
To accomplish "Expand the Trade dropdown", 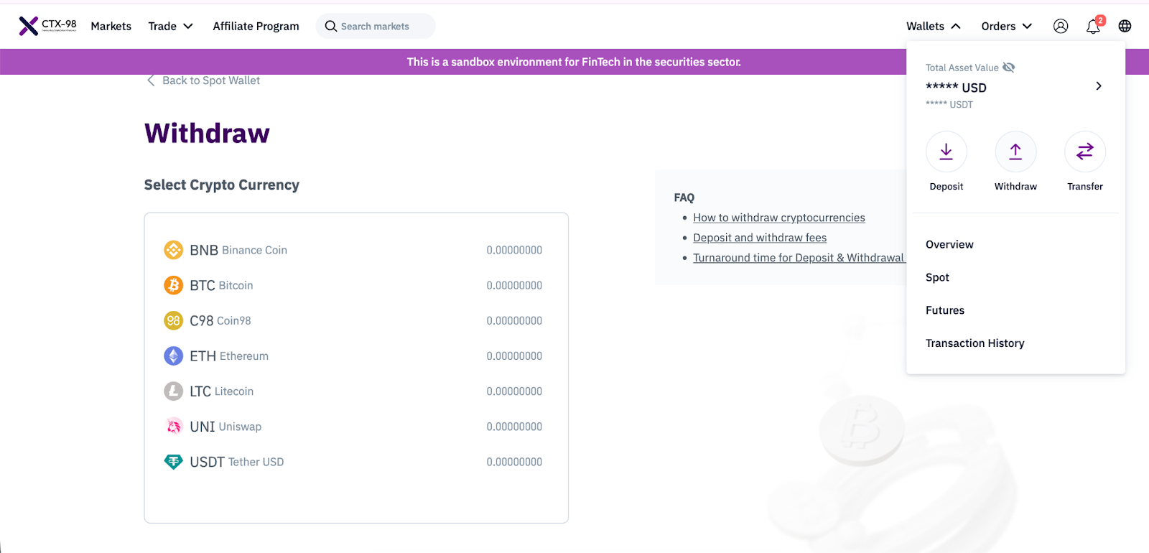I will point(171,26).
